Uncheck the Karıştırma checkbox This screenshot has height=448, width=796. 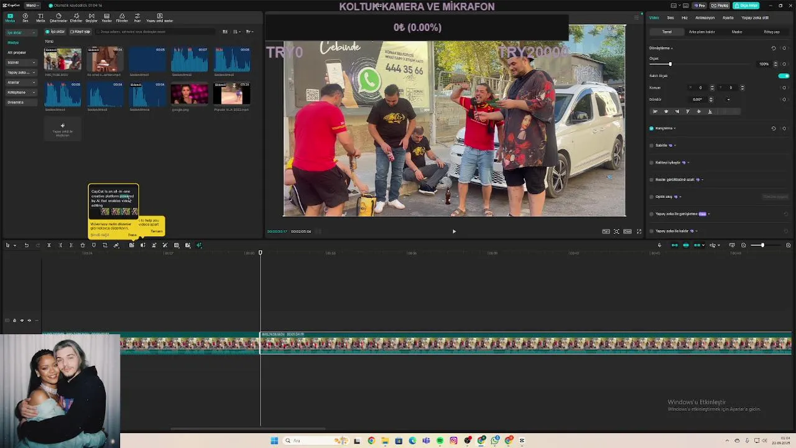click(652, 128)
